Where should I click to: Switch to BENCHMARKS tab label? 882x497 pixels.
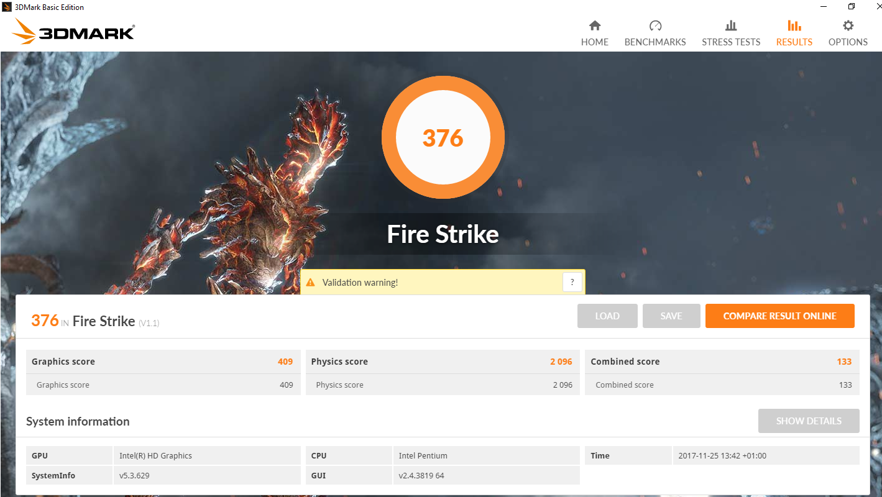point(655,42)
